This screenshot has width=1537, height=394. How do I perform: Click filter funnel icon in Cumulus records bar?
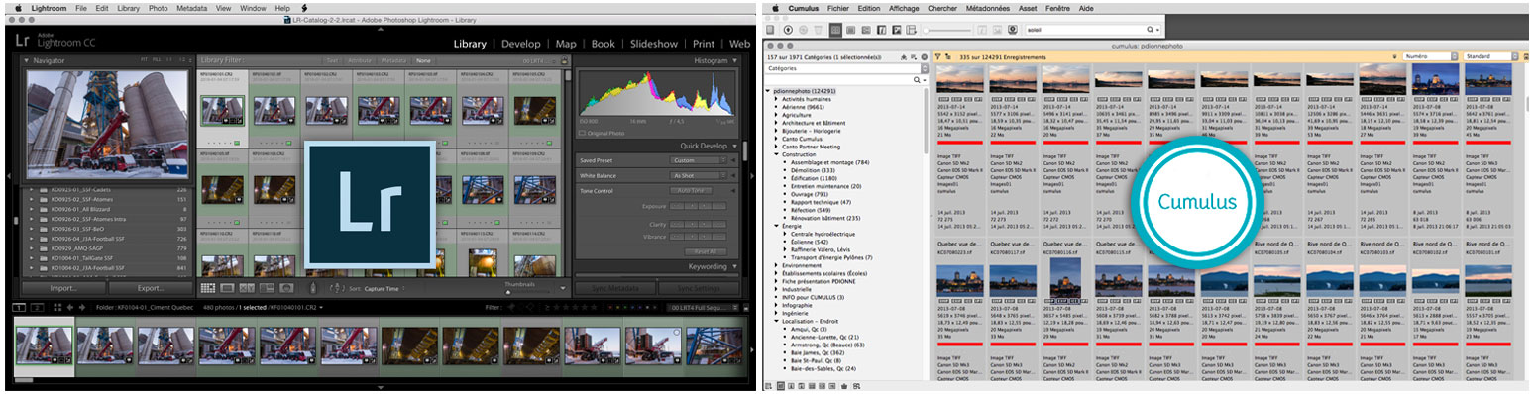pos(937,57)
